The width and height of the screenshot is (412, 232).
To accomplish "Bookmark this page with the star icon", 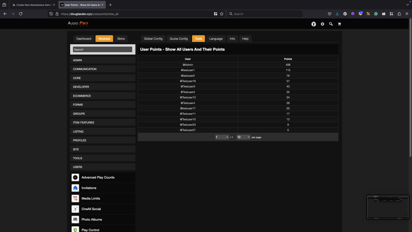I will pos(221,14).
